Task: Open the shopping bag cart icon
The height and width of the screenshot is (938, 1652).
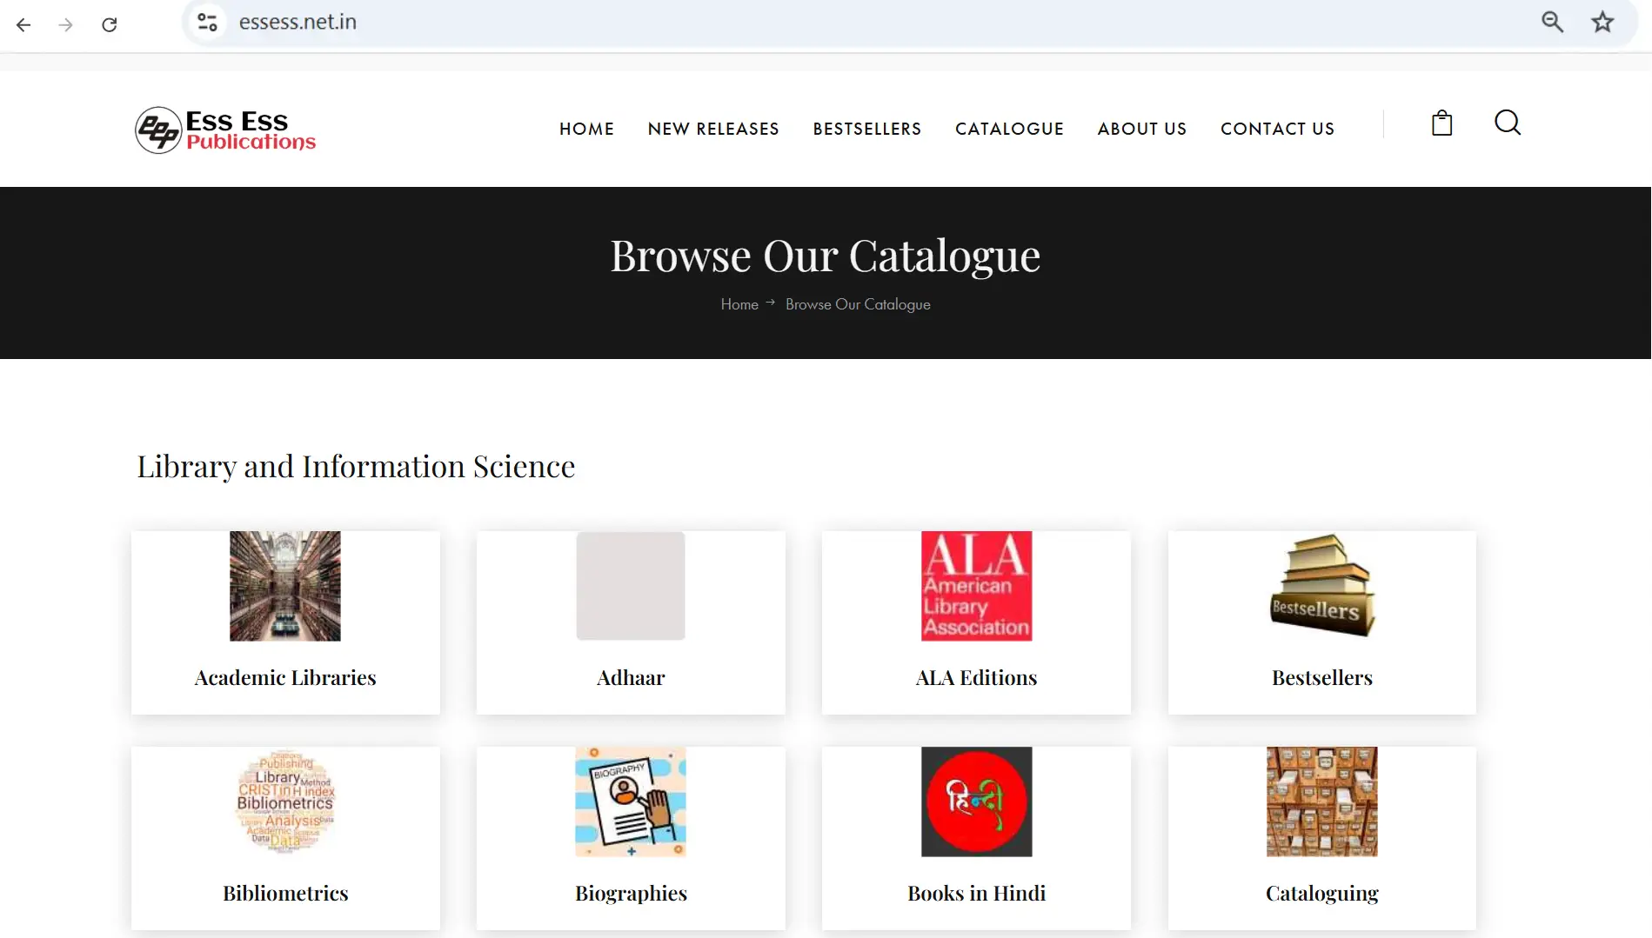Action: 1441,123
